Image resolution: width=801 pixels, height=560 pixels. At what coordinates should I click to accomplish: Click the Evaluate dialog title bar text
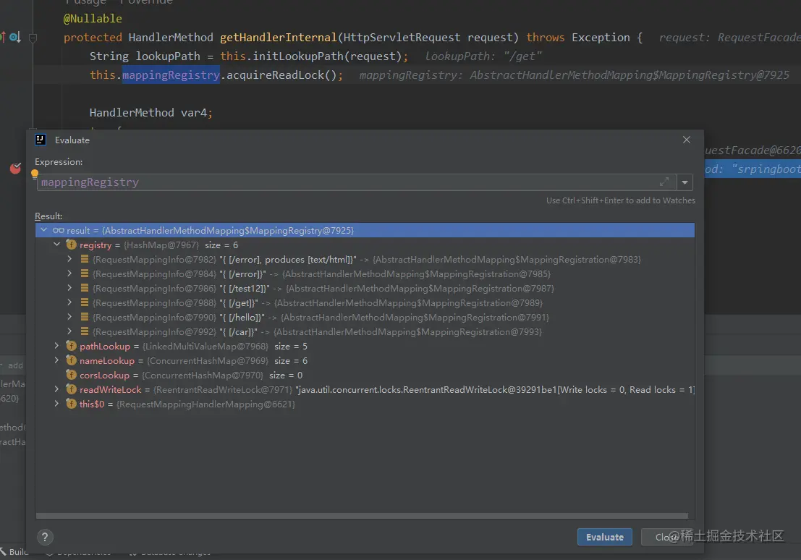(72, 140)
